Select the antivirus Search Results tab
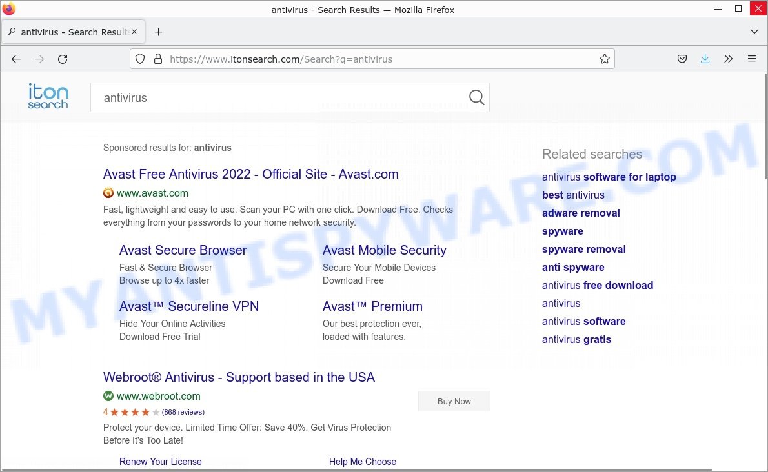 tap(73, 32)
